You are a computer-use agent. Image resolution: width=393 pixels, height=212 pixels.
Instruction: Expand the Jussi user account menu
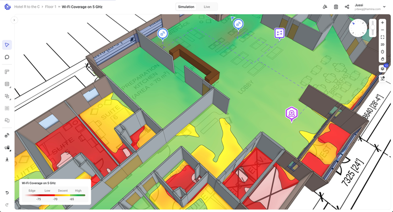[x=384, y=7]
